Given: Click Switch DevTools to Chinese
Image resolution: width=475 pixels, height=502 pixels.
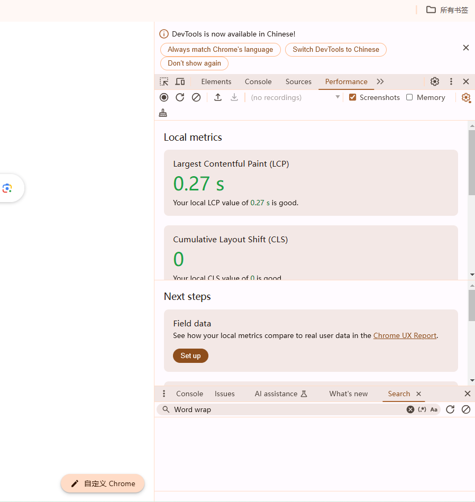Looking at the screenshot, I should click(x=336, y=50).
